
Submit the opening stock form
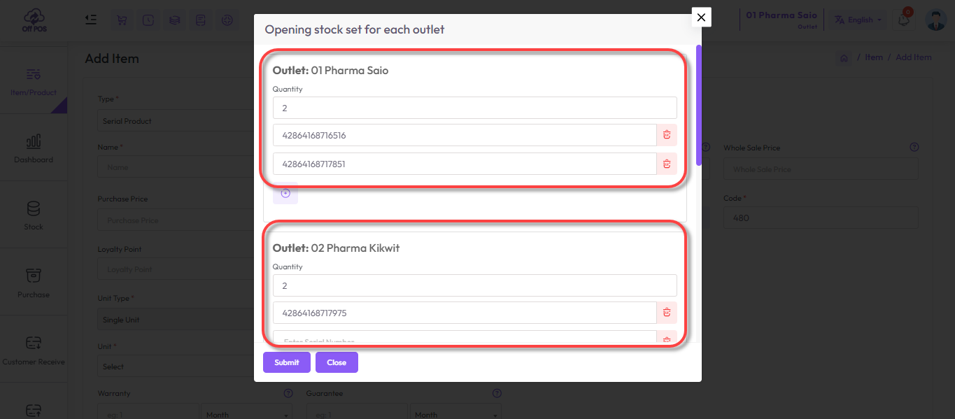coord(286,362)
